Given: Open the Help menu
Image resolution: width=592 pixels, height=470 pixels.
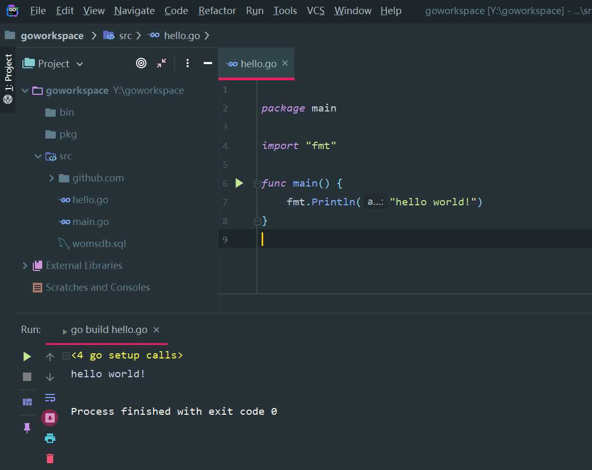Looking at the screenshot, I should [391, 10].
